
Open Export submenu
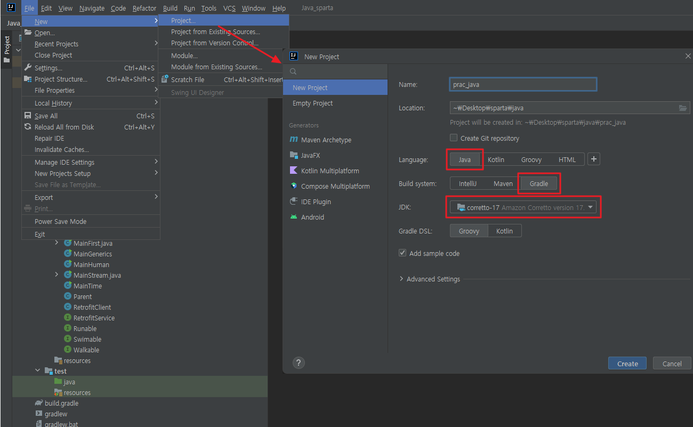(x=91, y=197)
